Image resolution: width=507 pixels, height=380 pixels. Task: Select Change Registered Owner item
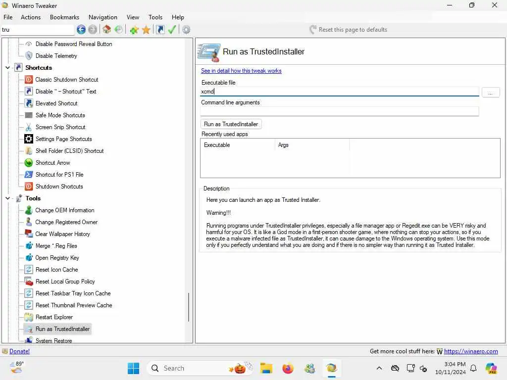point(66,222)
